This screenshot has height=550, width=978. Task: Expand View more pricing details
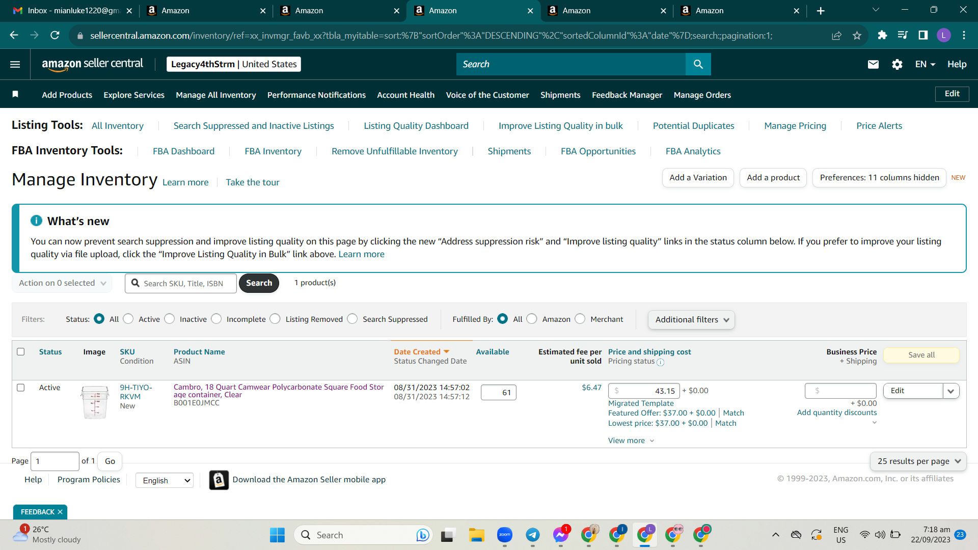click(631, 441)
